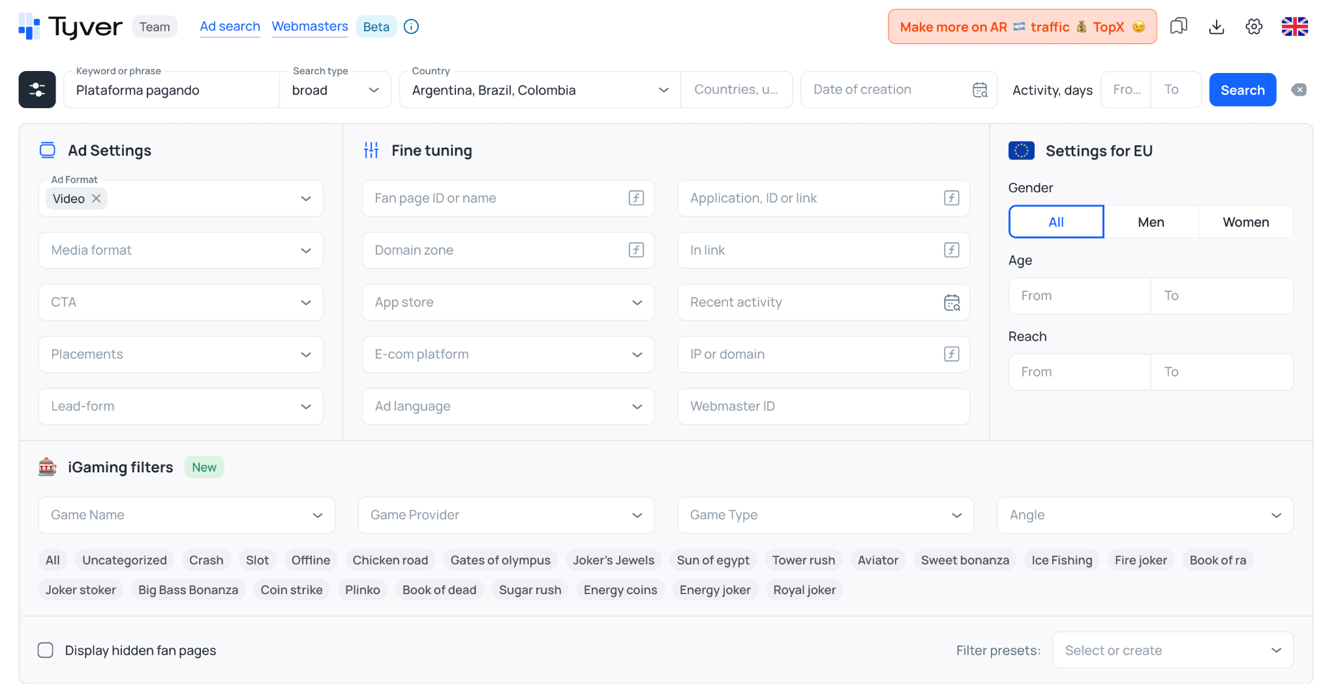Click the Beta info icon
The image size is (1336, 684).
pyautogui.click(x=411, y=27)
